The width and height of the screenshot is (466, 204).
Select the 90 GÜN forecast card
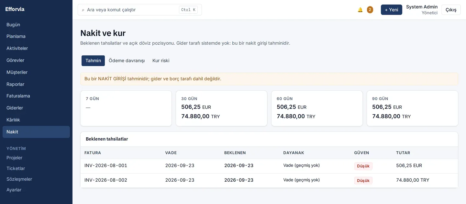click(x=412, y=108)
